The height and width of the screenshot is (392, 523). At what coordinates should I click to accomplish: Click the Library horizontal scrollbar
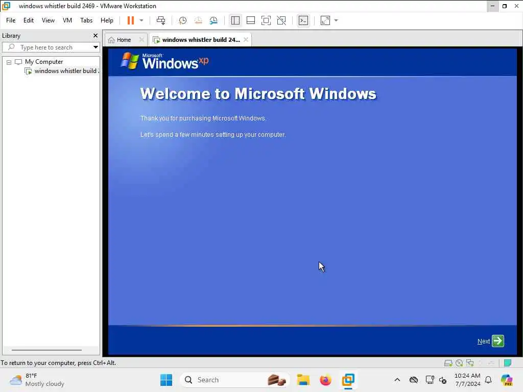coord(46,350)
